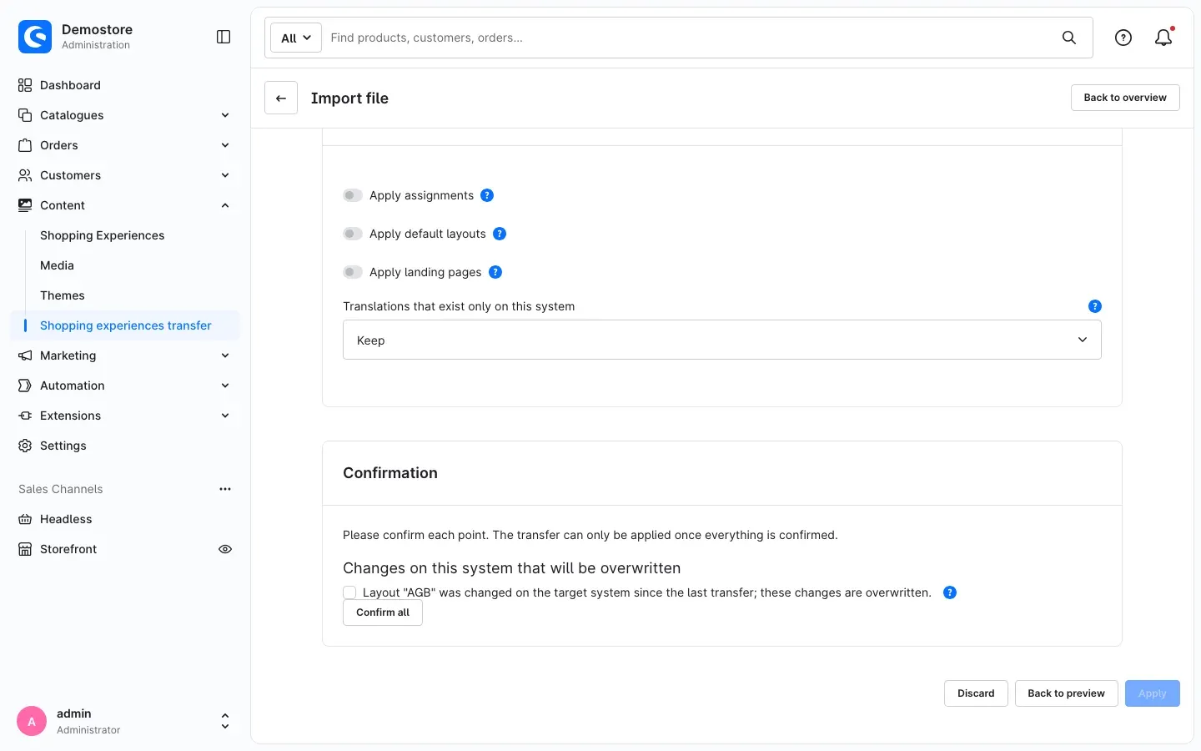
Task: Show help for Apply landing pages
Action: [x=495, y=272]
